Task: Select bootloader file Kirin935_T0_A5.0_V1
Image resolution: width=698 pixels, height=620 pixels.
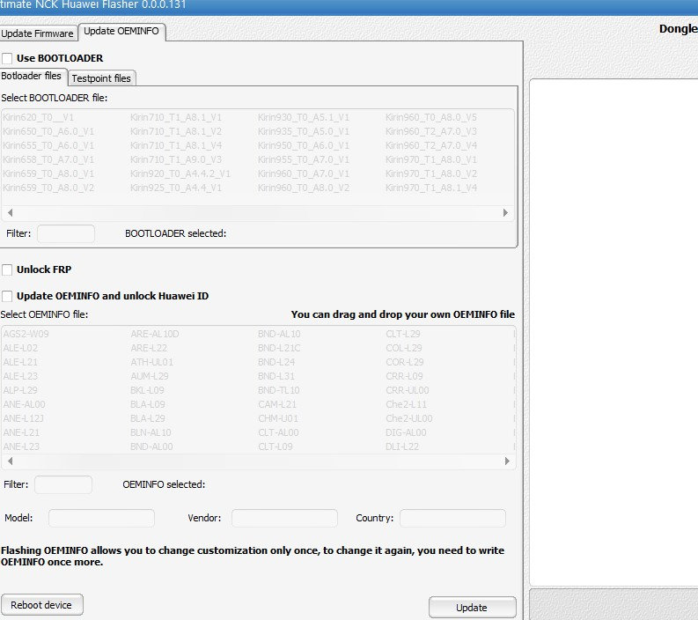Action: (x=304, y=132)
